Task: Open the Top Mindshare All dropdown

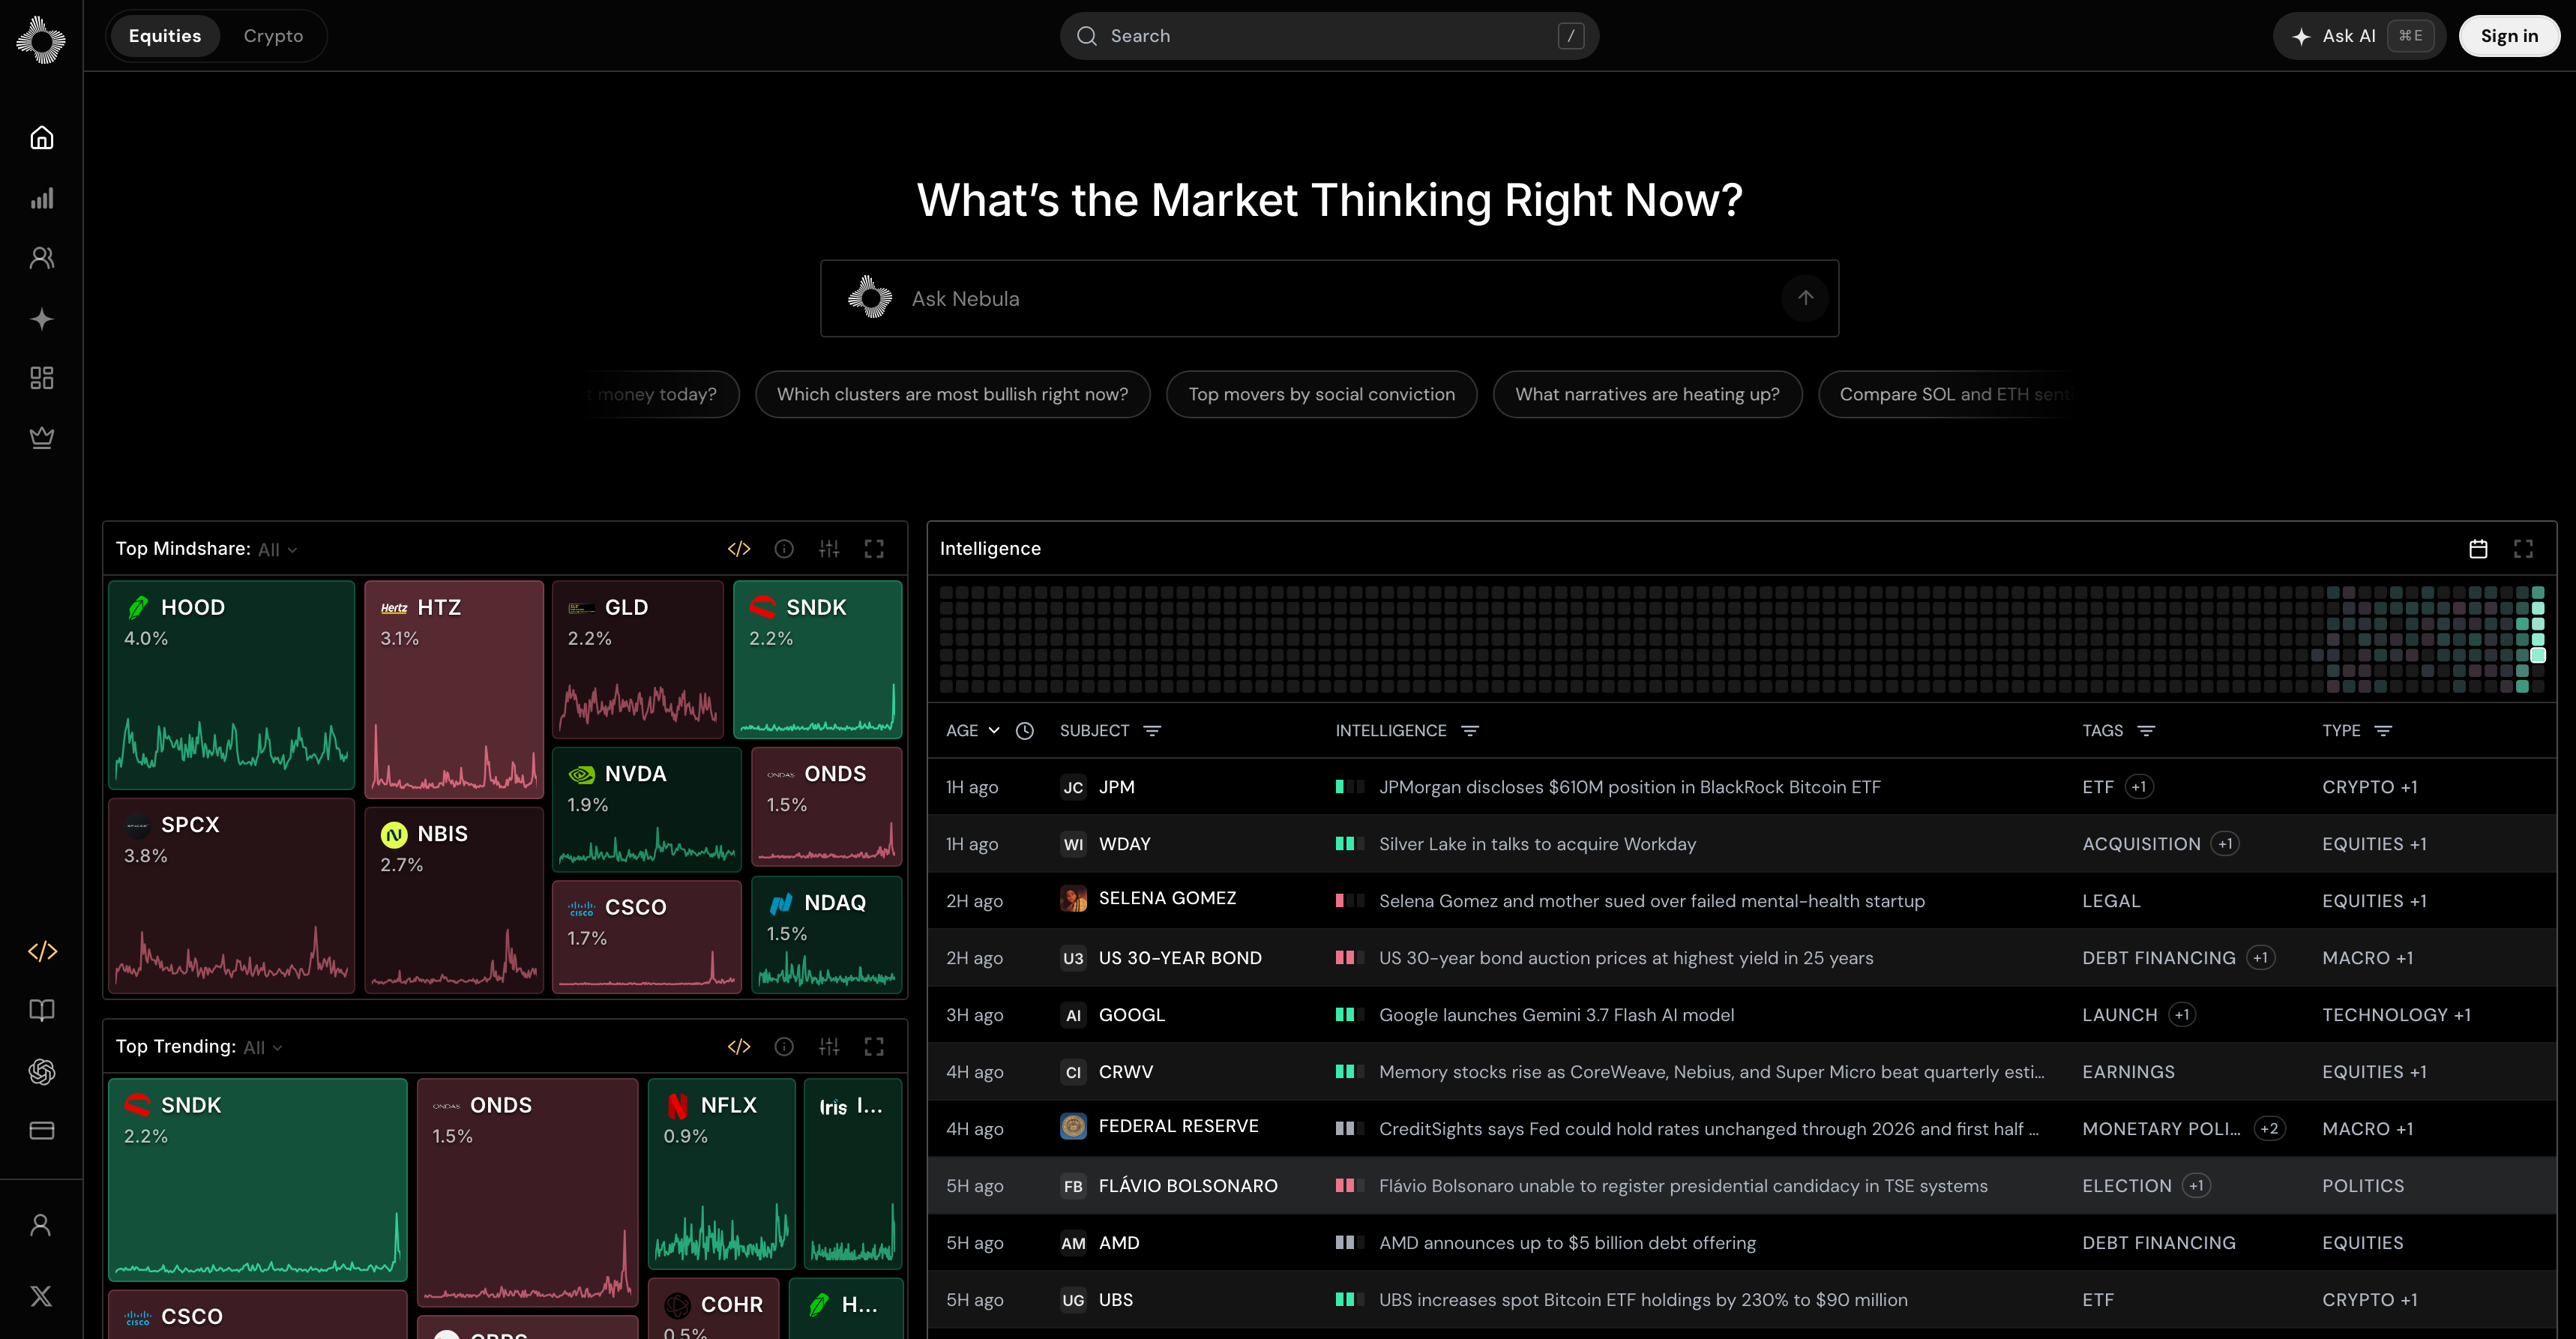Action: tap(278, 550)
